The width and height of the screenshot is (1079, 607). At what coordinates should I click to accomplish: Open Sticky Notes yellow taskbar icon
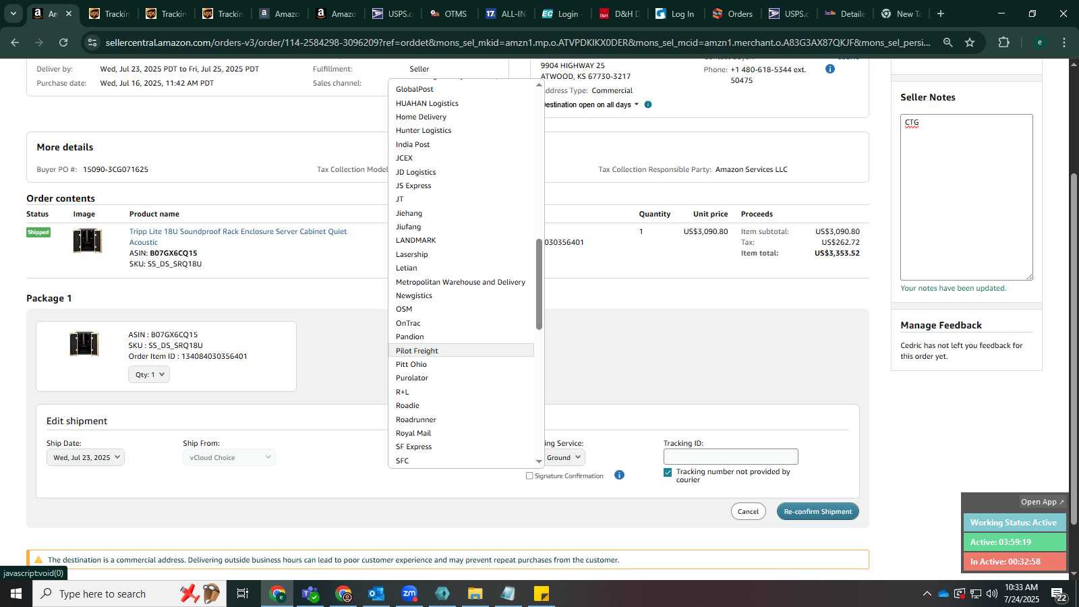(x=542, y=594)
